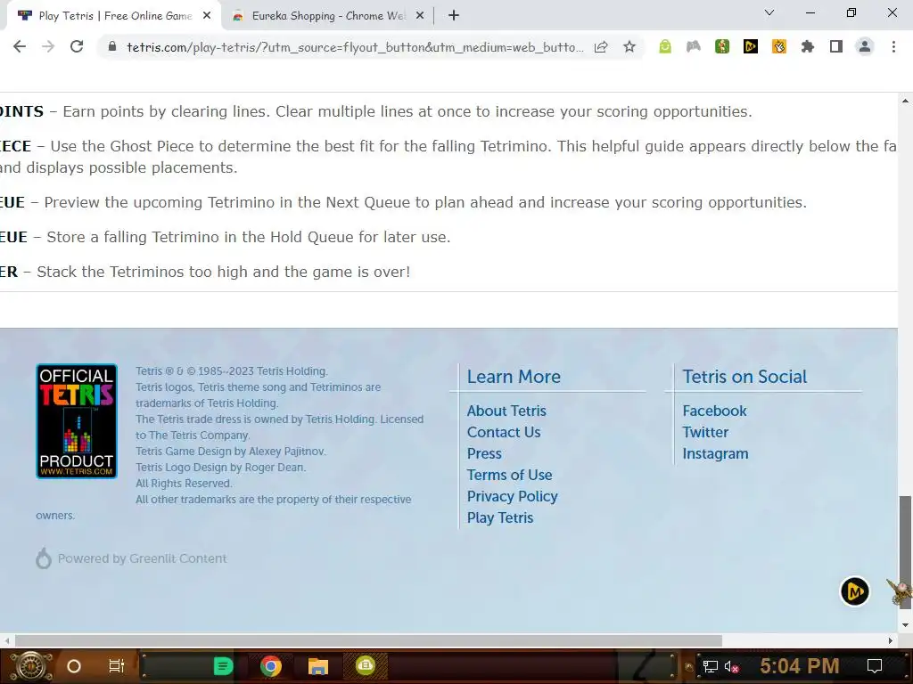Click the Tetris on Social heading
Image resolution: width=913 pixels, height=684 pixels.
pyautogui.click(x=744, y=377)
